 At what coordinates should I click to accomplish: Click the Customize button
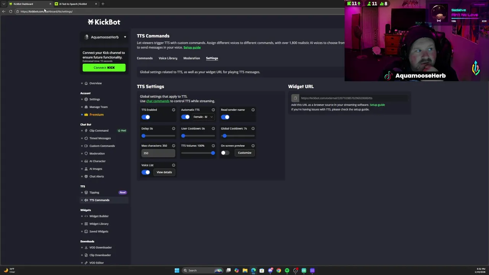coord(244,153)
